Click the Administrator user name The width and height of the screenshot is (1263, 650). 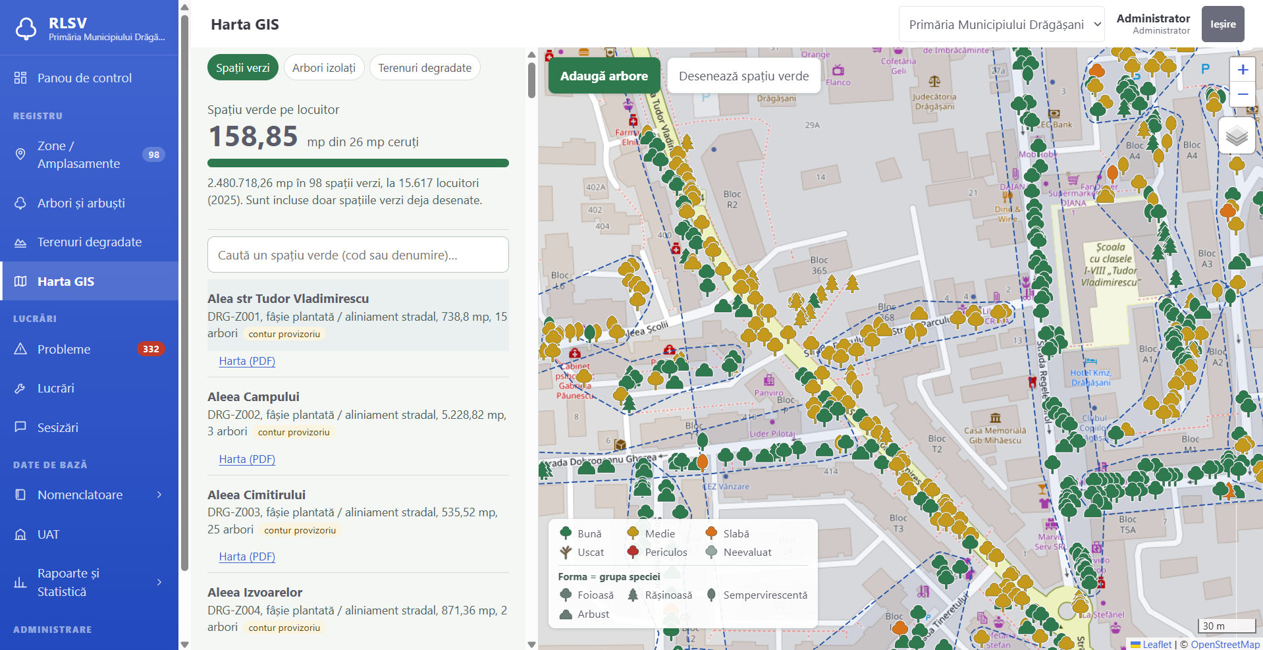point(1153,18)
